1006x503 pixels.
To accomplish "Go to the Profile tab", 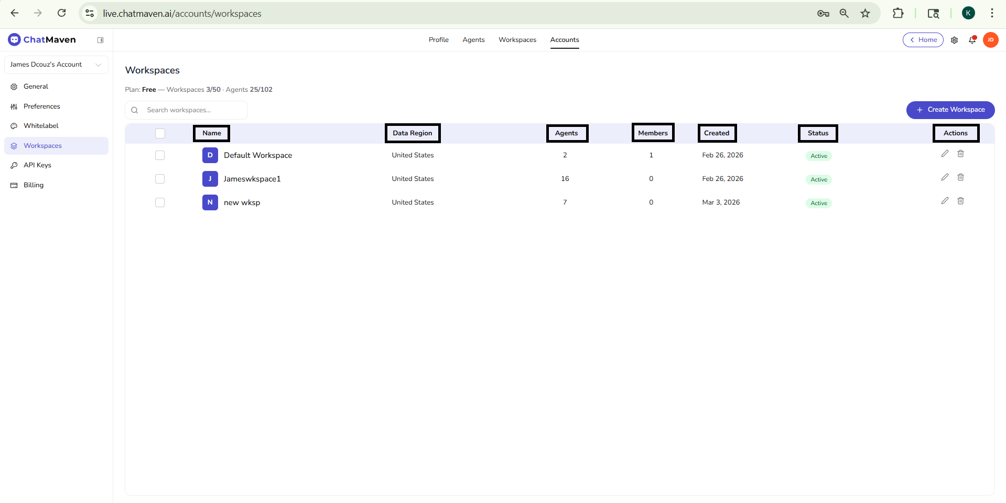I will coord(438,40).
